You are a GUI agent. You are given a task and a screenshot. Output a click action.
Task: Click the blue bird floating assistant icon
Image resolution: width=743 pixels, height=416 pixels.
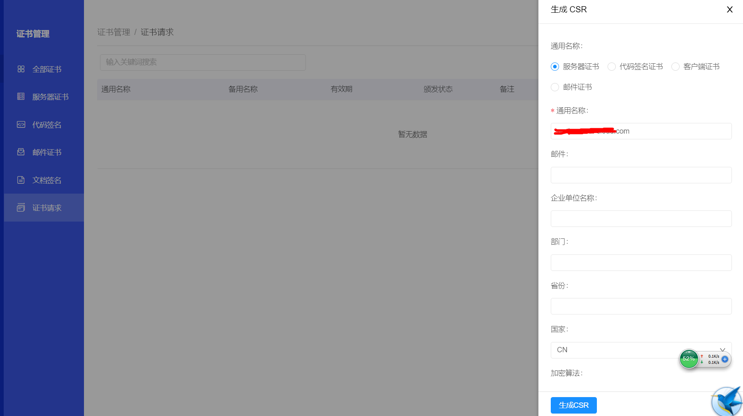(727, 401)
